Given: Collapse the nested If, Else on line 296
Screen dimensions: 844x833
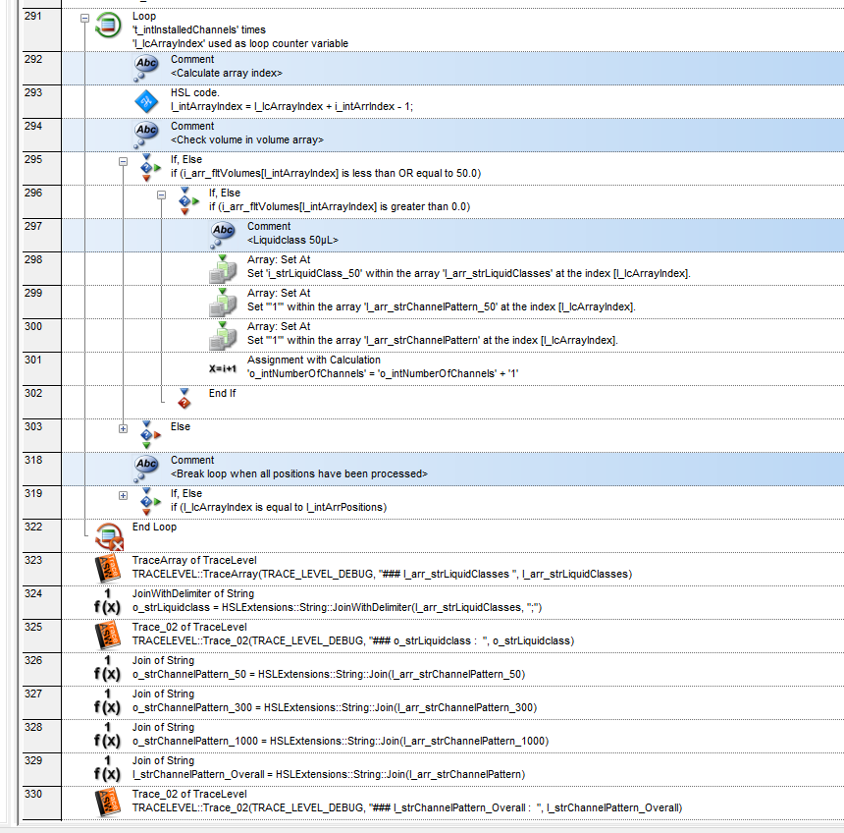Looking at the screenshot, I should (161, 194).
